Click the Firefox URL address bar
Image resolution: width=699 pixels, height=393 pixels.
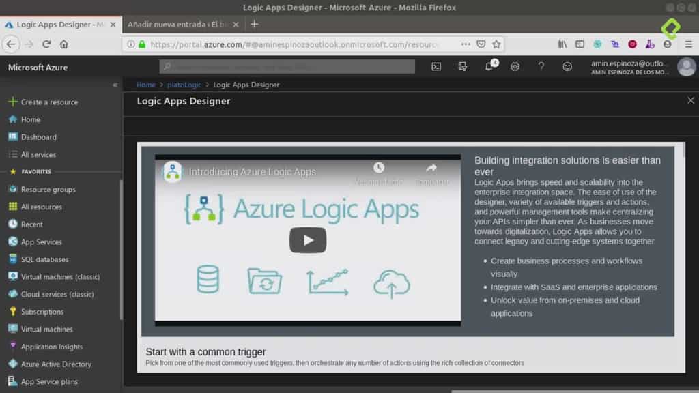pos(294,44)
